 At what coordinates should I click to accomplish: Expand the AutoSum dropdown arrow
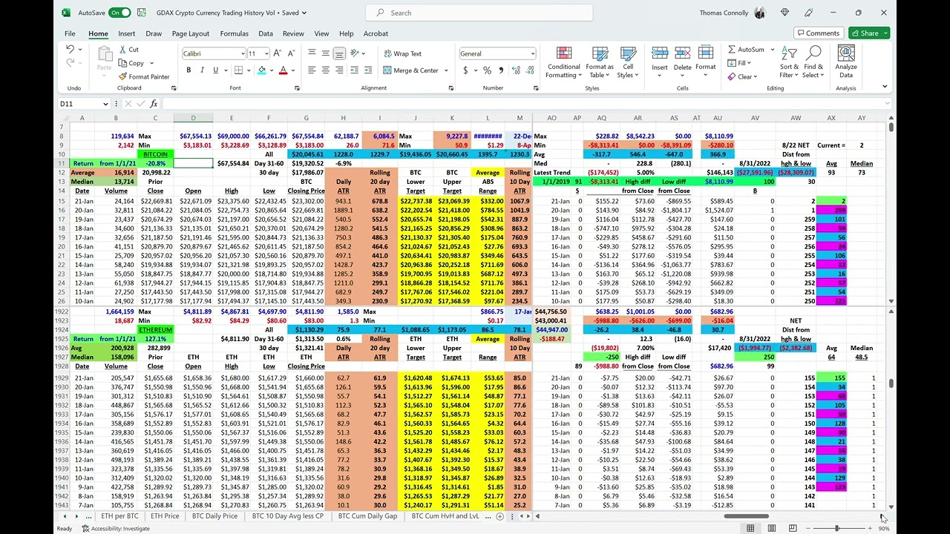pos(772,50)
